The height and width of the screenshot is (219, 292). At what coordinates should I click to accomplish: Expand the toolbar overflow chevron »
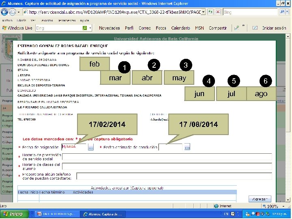tap(243, 26)
